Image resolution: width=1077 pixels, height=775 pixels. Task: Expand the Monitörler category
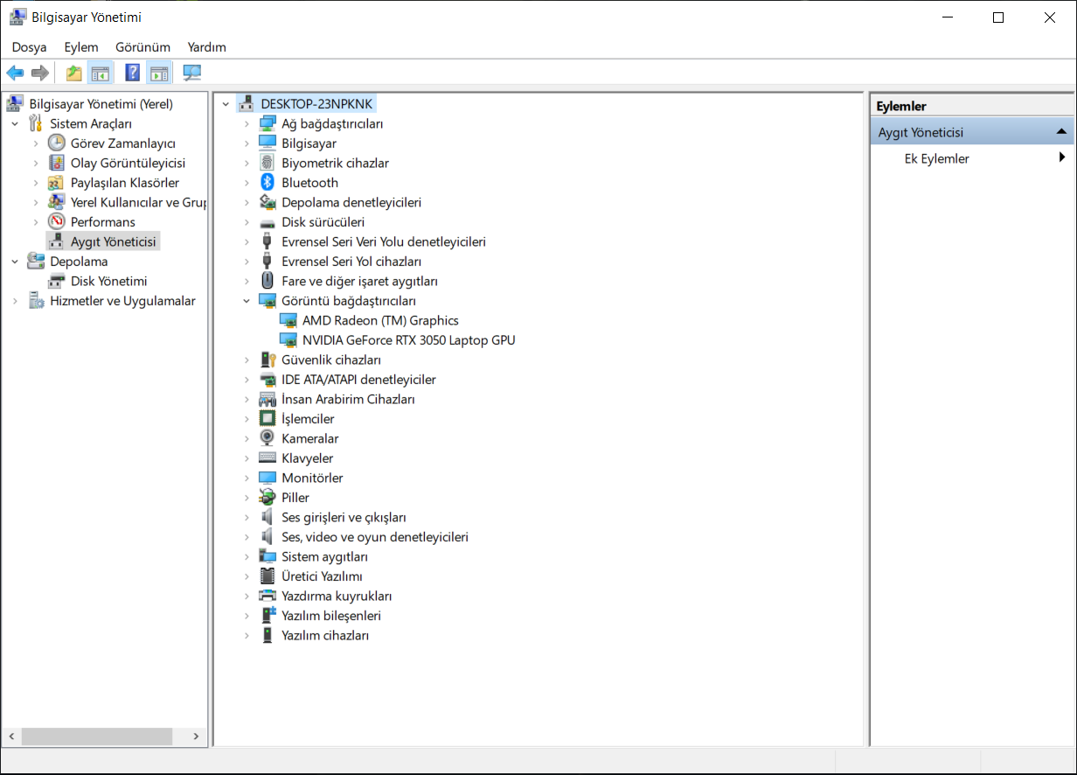(x=247, y=478)
